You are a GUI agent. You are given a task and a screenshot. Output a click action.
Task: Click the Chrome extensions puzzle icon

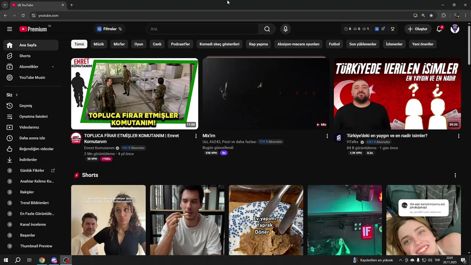click(x=443, y=15)
